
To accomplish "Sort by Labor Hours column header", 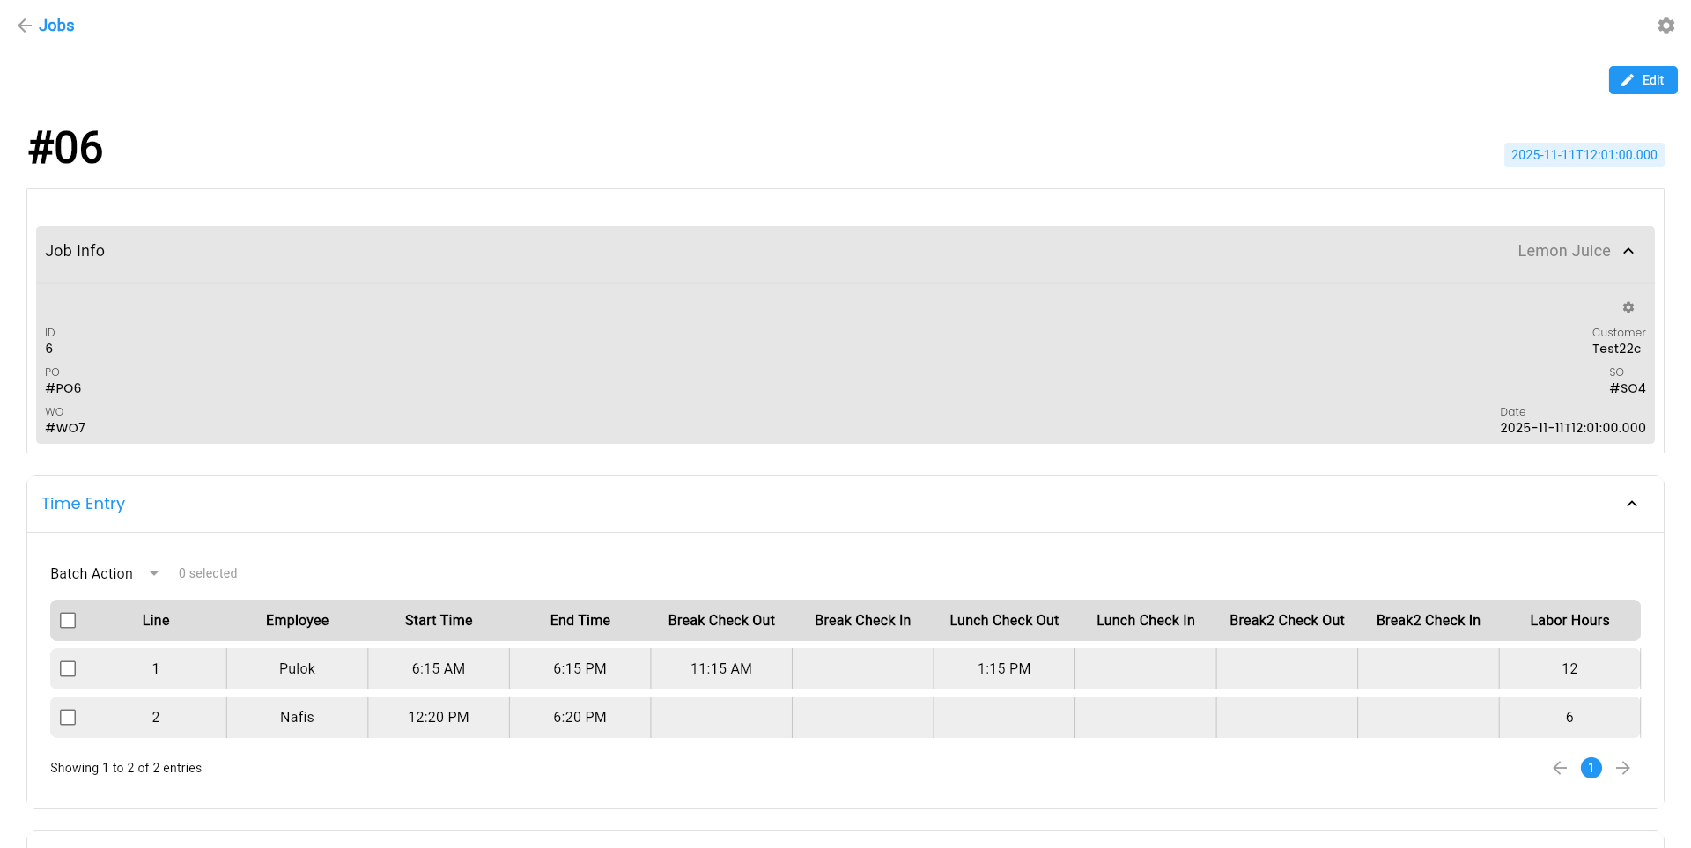I will tap(1569, 621).
